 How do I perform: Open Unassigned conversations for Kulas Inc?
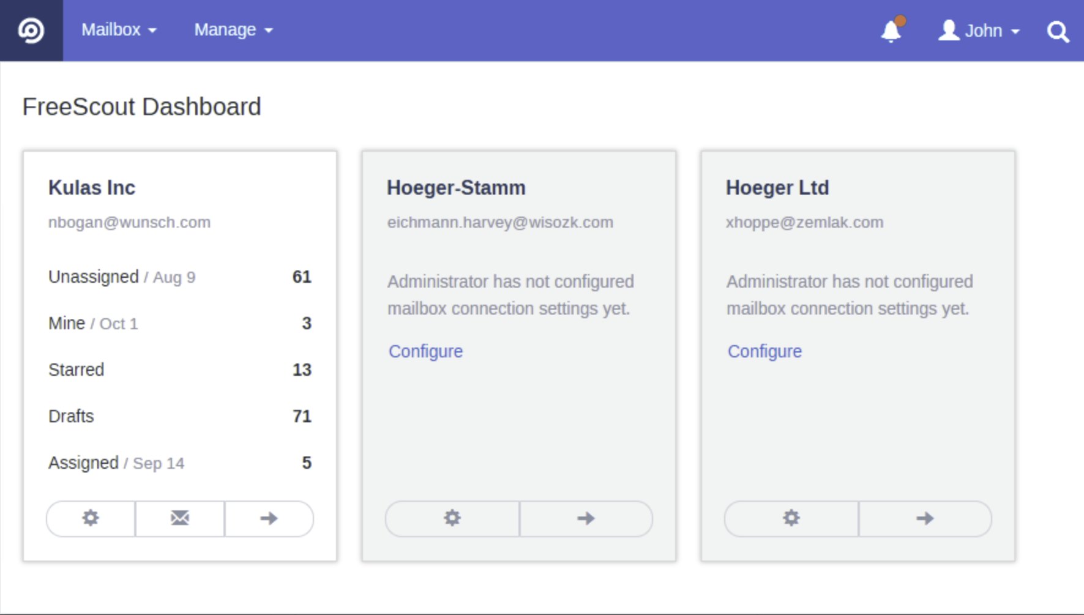coord(94,277)
